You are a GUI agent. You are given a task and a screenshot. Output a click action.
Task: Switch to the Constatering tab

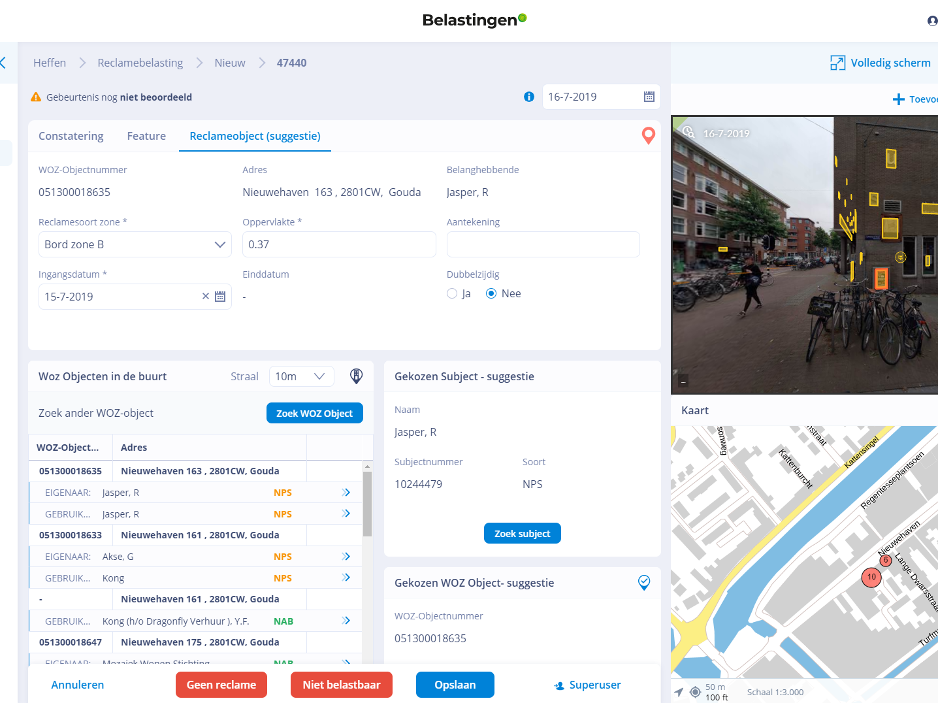click(x=71, y=136)
